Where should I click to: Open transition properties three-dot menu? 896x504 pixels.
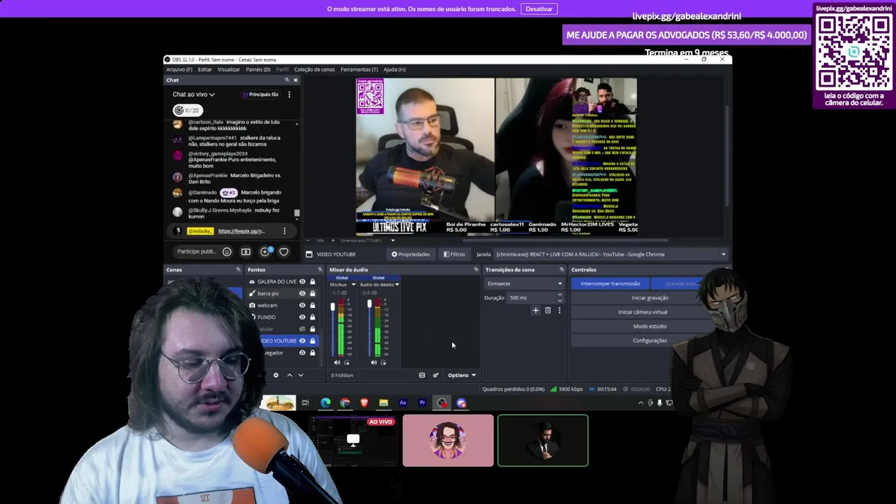[559, 311]
